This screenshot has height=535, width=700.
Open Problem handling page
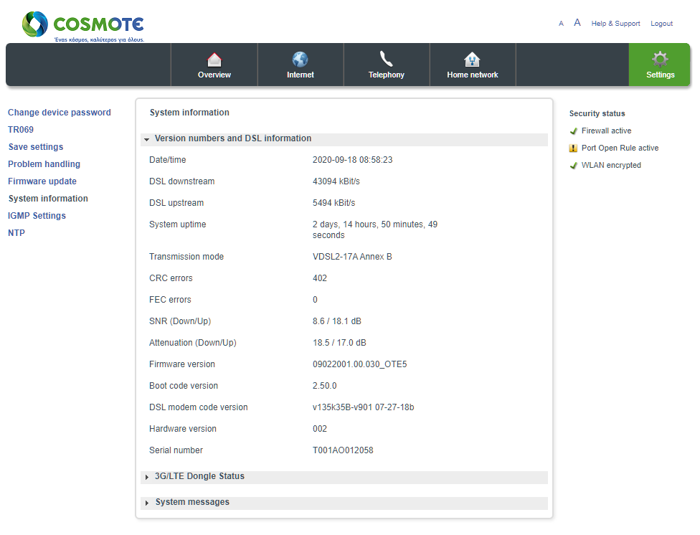(x=44, y=164)
